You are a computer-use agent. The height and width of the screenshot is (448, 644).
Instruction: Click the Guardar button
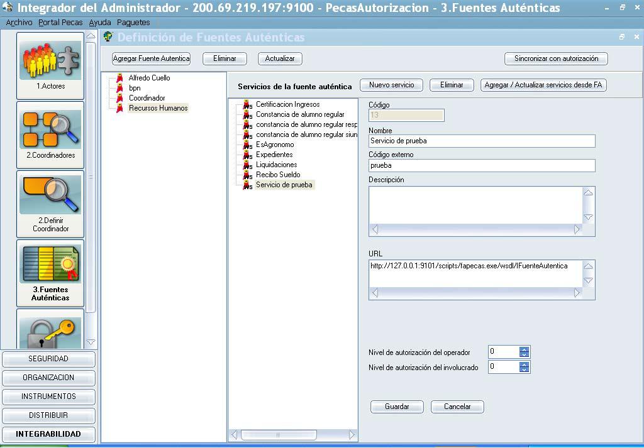point(397,407)
